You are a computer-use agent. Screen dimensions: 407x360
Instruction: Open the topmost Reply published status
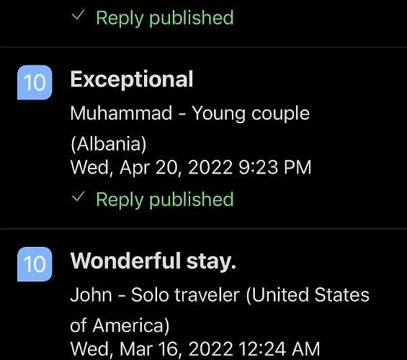click(x=165, y=17)
